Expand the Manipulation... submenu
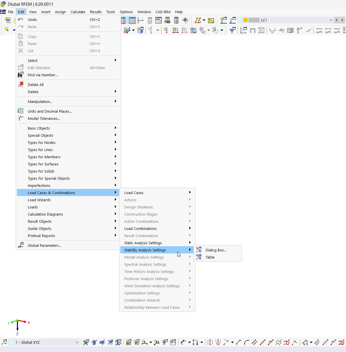346x352 pixels. 68,101
